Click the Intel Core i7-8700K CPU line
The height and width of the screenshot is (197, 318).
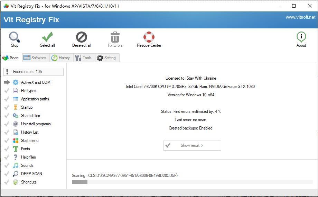pyautogui.click(x=190, y=87)
